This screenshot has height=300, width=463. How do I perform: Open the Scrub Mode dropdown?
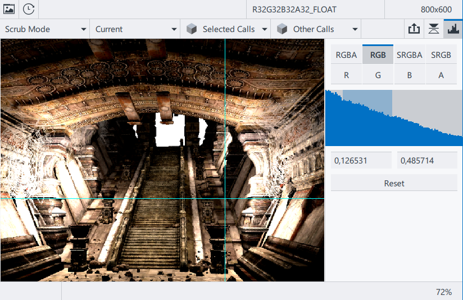click(x=45, y=29)
